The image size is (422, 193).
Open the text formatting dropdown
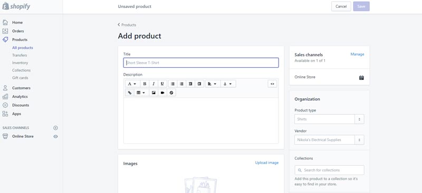(x=132, y=84)
